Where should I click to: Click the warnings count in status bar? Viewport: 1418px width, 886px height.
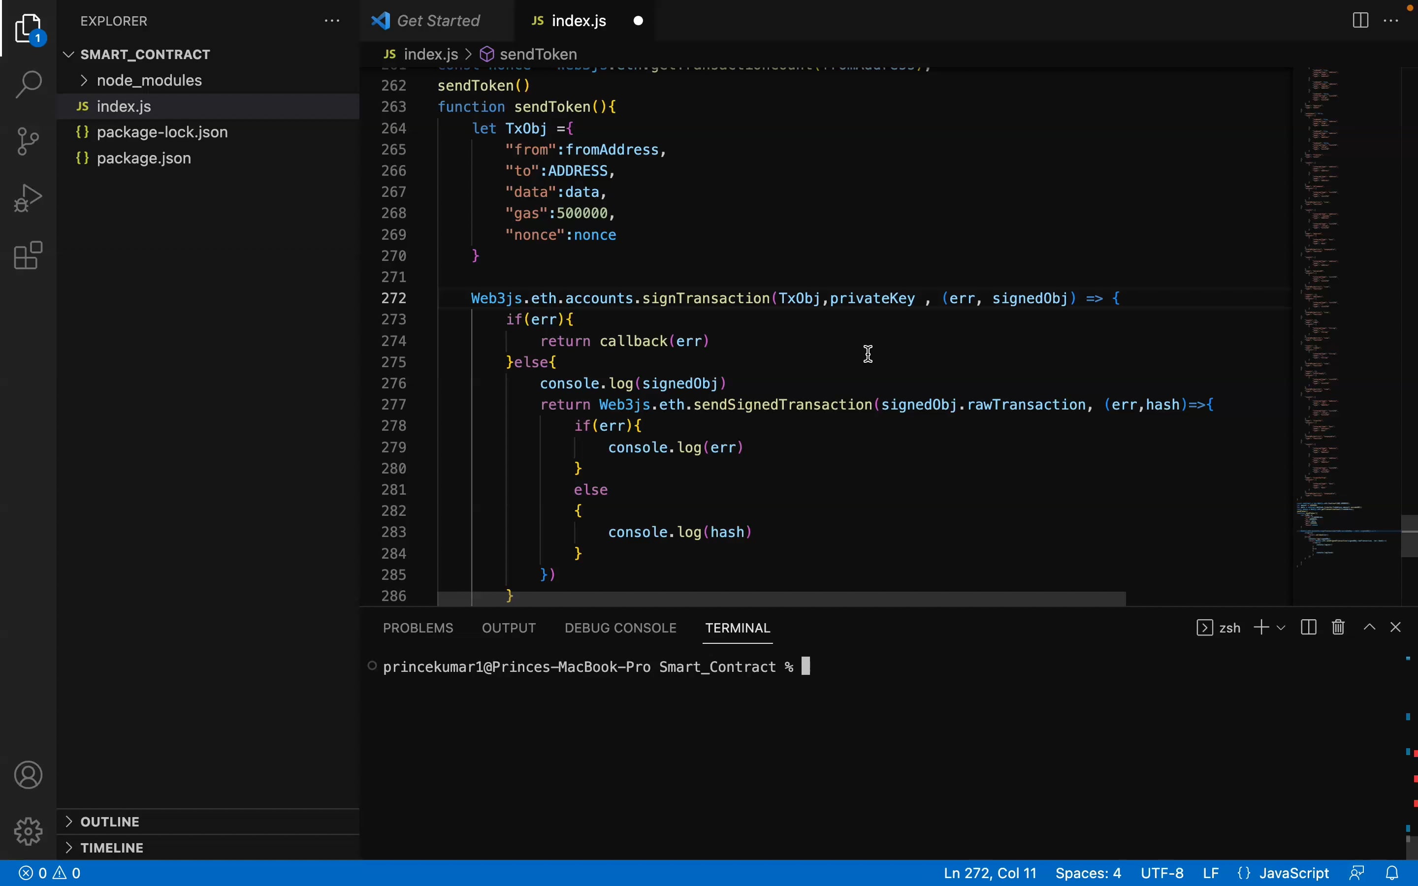[67, 873]
